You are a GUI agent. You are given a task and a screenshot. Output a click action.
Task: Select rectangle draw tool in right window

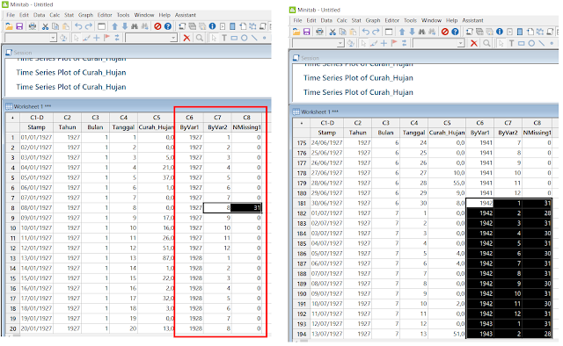pyautogui.click(x=522, y=43)
